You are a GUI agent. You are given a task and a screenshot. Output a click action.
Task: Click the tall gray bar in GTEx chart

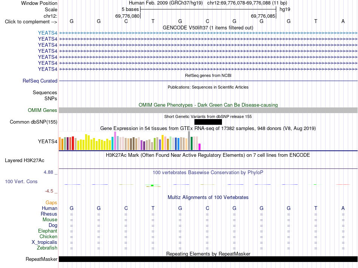(x=189, y=141)
